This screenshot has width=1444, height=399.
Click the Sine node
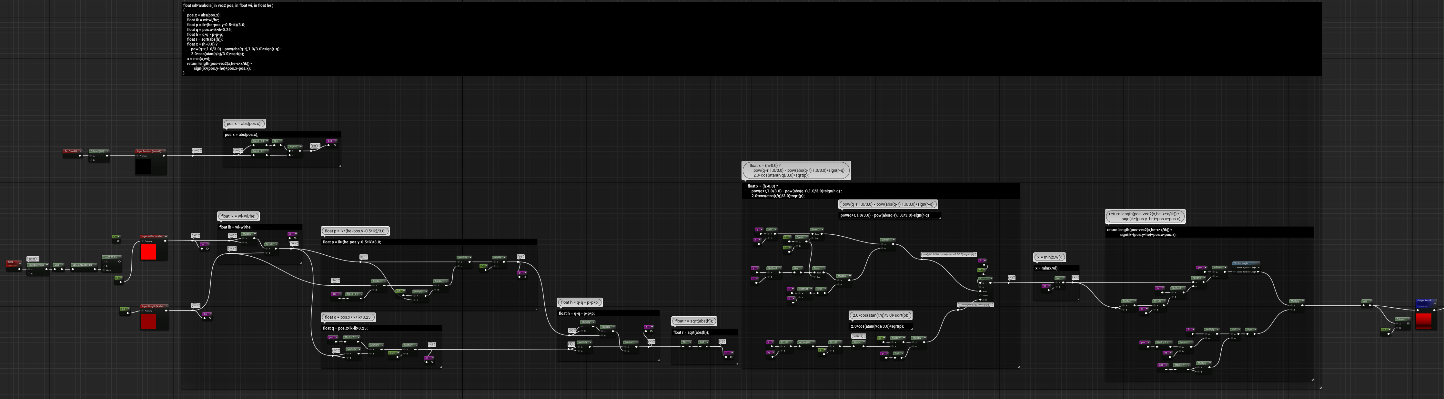click(58, 267)
